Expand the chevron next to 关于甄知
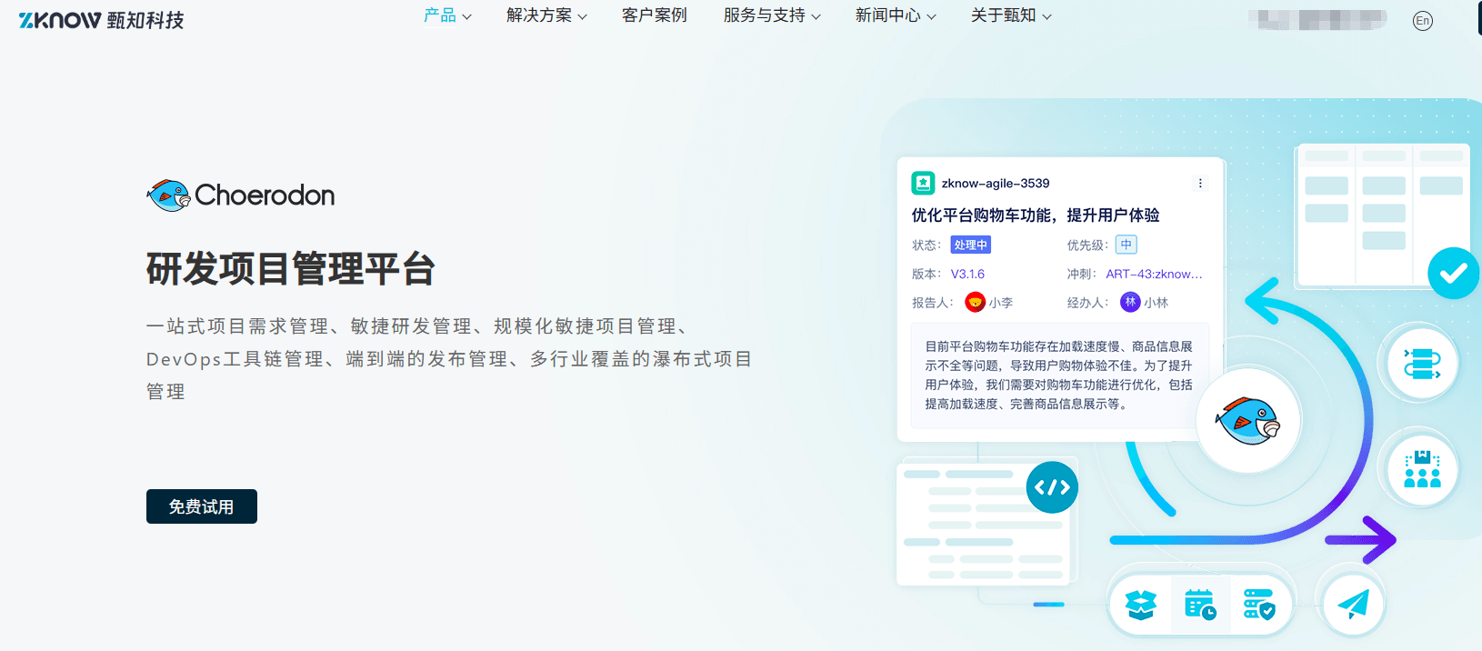This screenshot has width=1482, height=651. [1046, 17]
